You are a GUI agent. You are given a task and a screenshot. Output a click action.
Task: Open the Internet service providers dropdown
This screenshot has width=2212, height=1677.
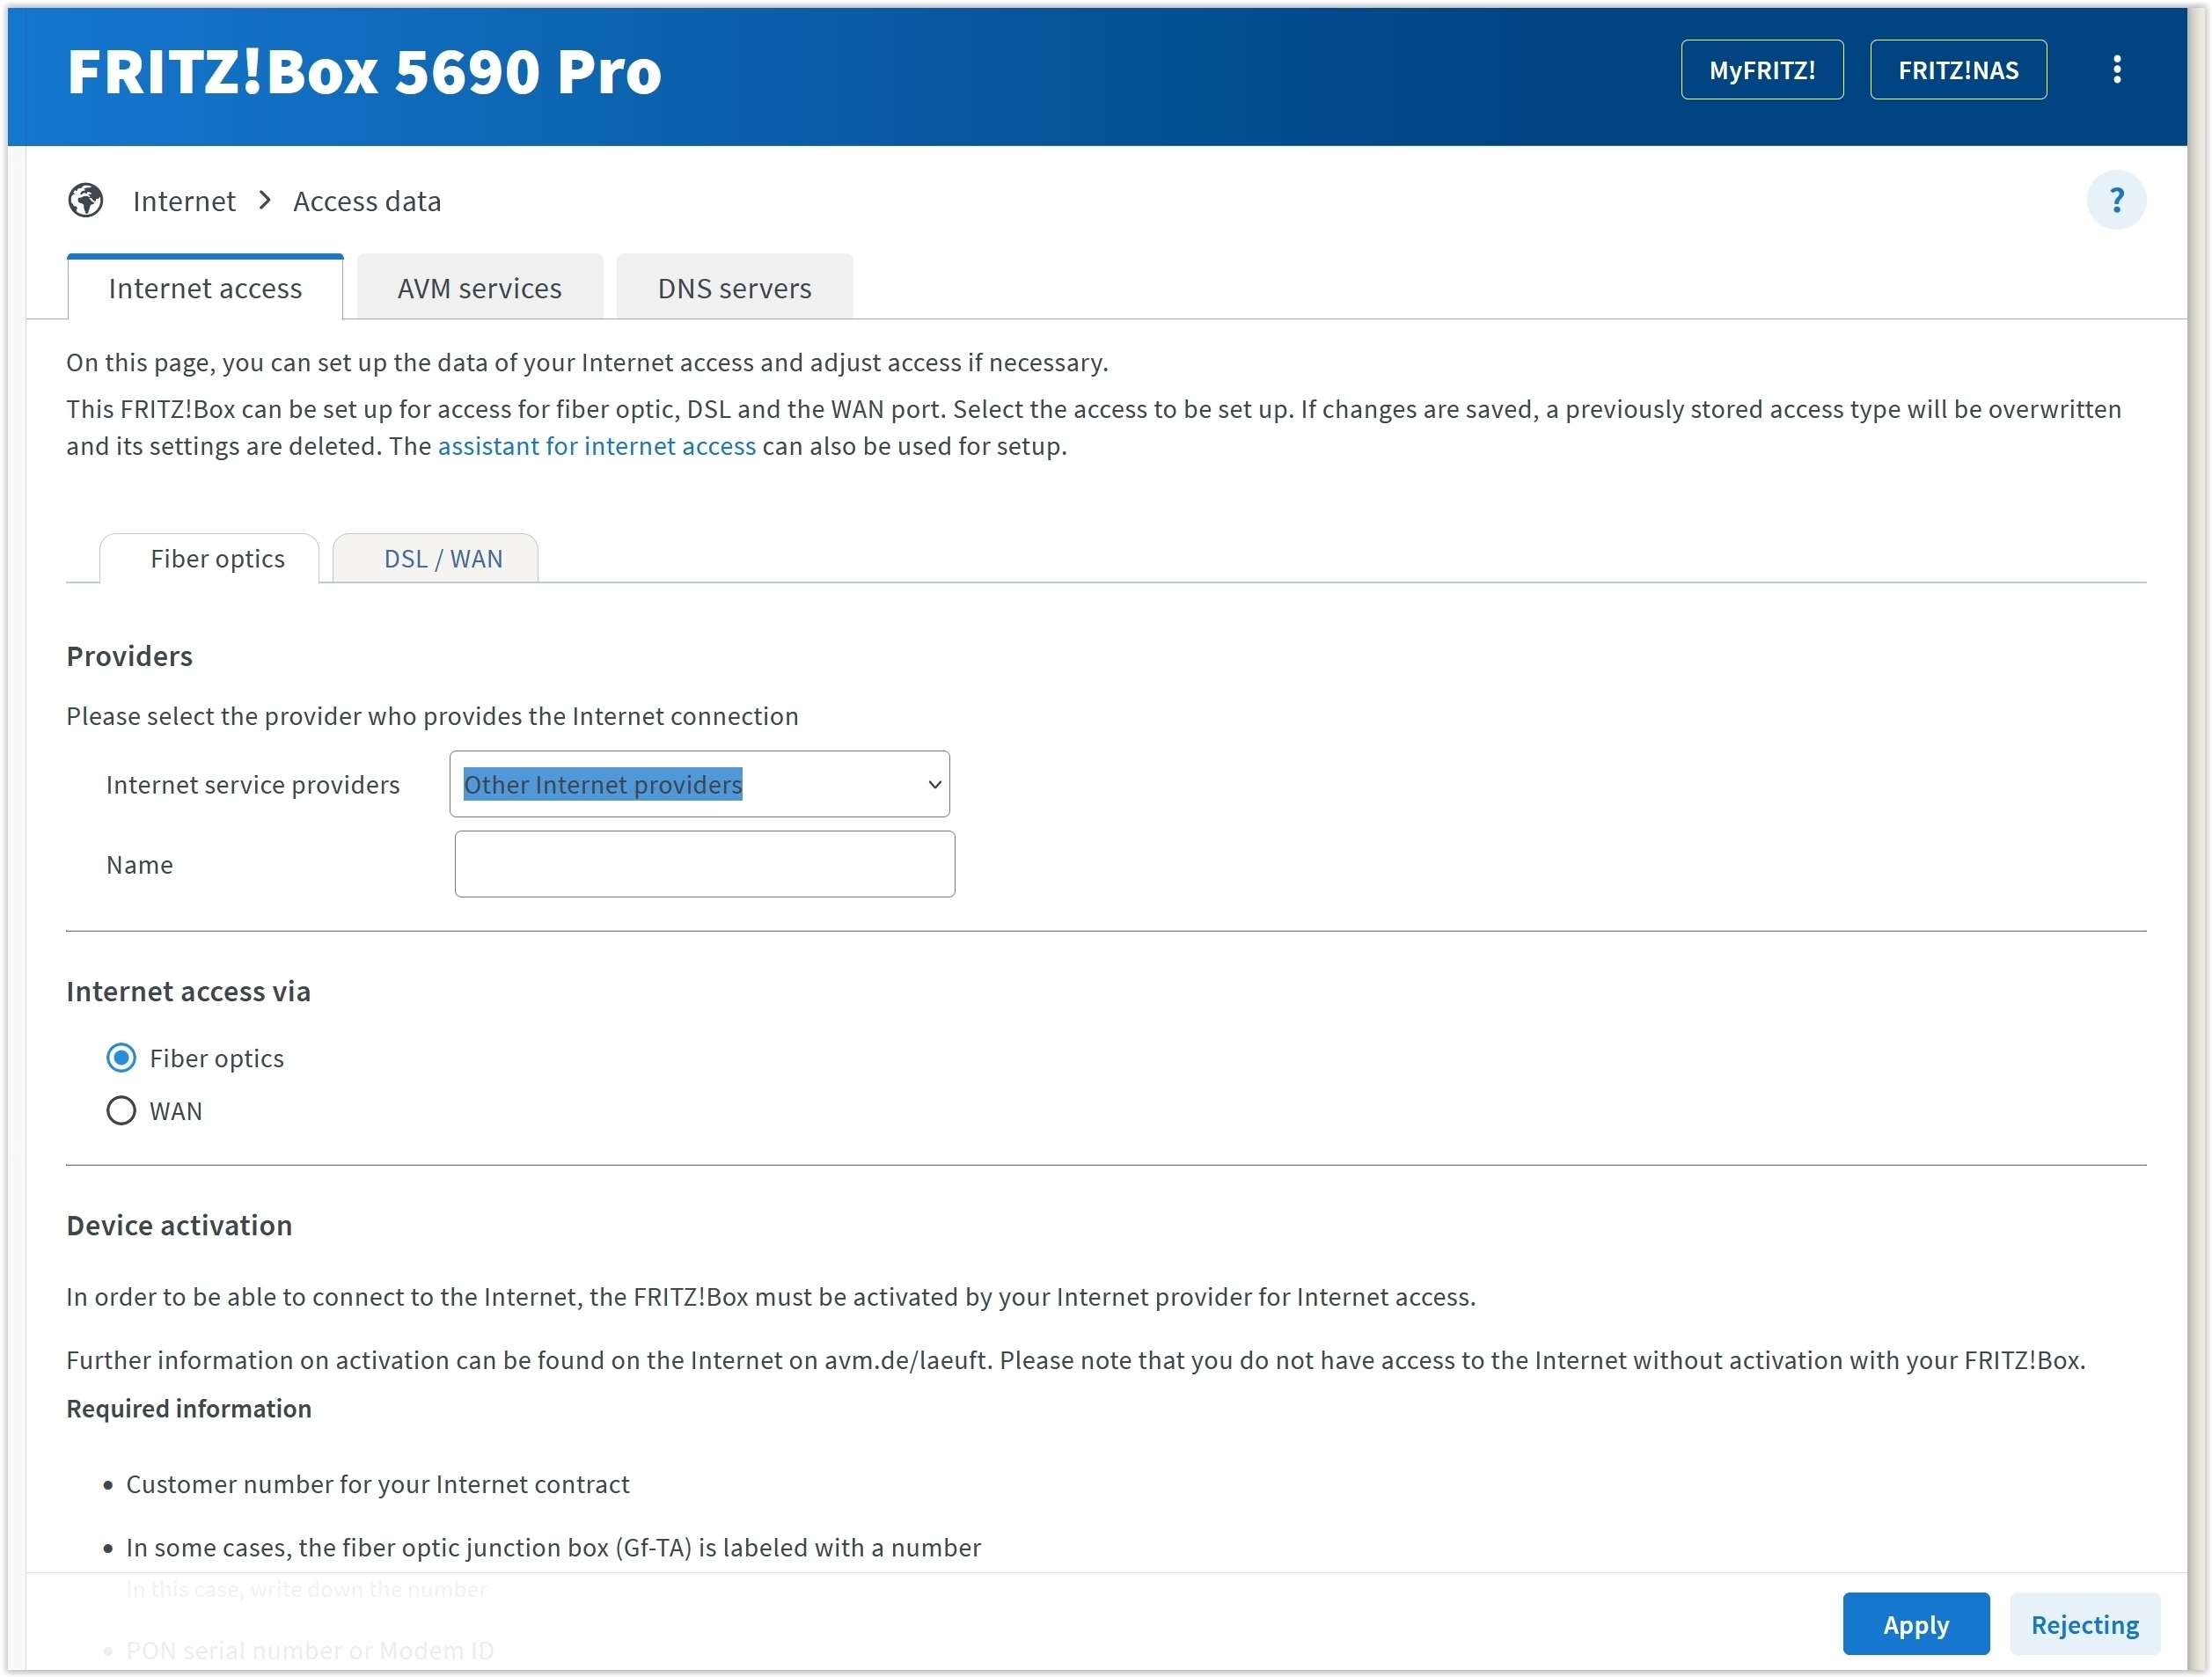click(x=700, y=785)
